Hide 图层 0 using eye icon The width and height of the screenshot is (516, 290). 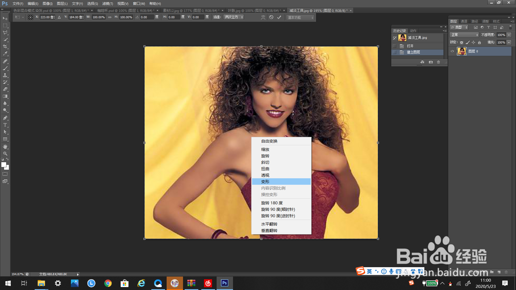pyautogui.click(x=452, y=51)
